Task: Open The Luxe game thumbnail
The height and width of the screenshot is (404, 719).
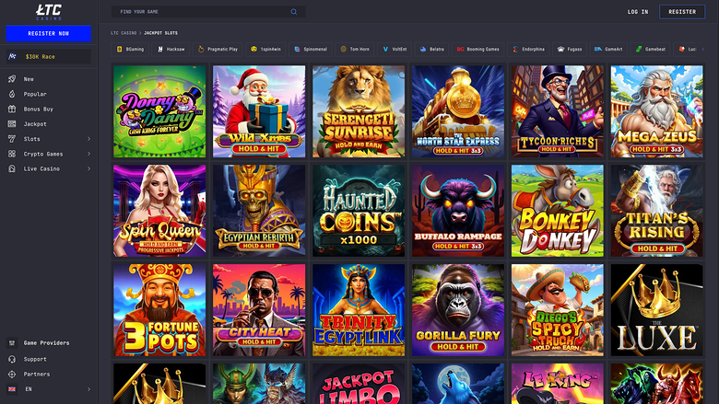Action: [656, 310]
